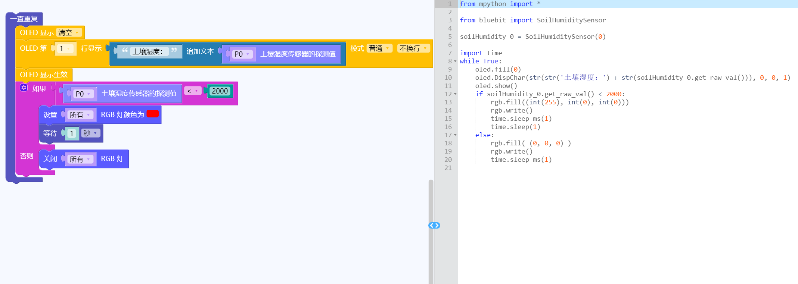Screen dimensions: 798x284
Task: Open the OLED row number 1 dropdown
Action: tap(65, 49)
